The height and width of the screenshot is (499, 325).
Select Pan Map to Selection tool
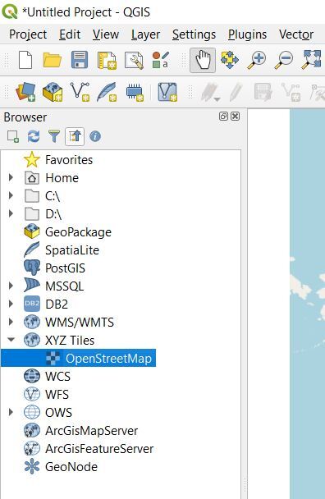pos(230,60)
